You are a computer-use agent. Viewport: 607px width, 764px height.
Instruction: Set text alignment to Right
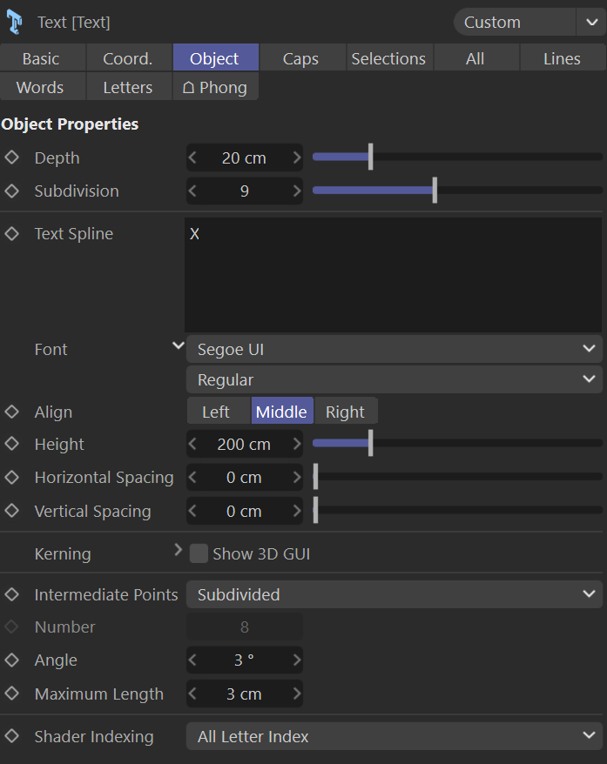[345, 412]
